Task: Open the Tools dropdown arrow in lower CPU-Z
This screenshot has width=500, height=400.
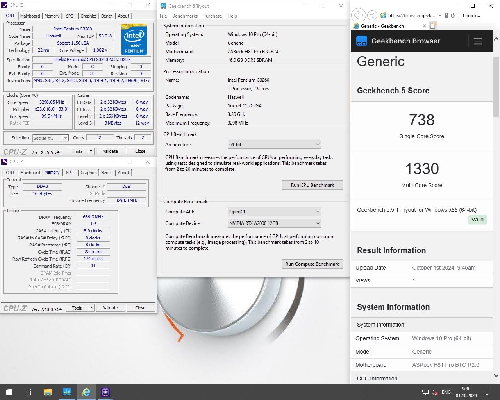Action: pyautogui.click(x=91, y=308)
